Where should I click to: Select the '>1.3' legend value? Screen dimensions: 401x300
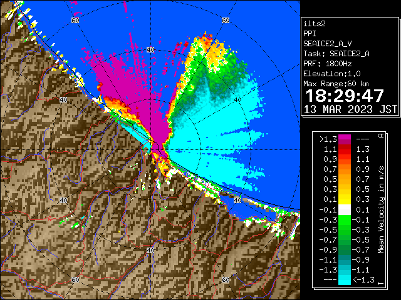click(328, 139)
